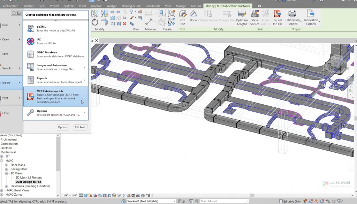Image resolution: width=357 pixels, height=204 pixels.
Task: Open the 3D Mech L2 Plenum view
Action: [x=29, y=177]
